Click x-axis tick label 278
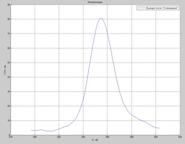The image size is (185, 144). pyautogui.click(x=11, y=137)
